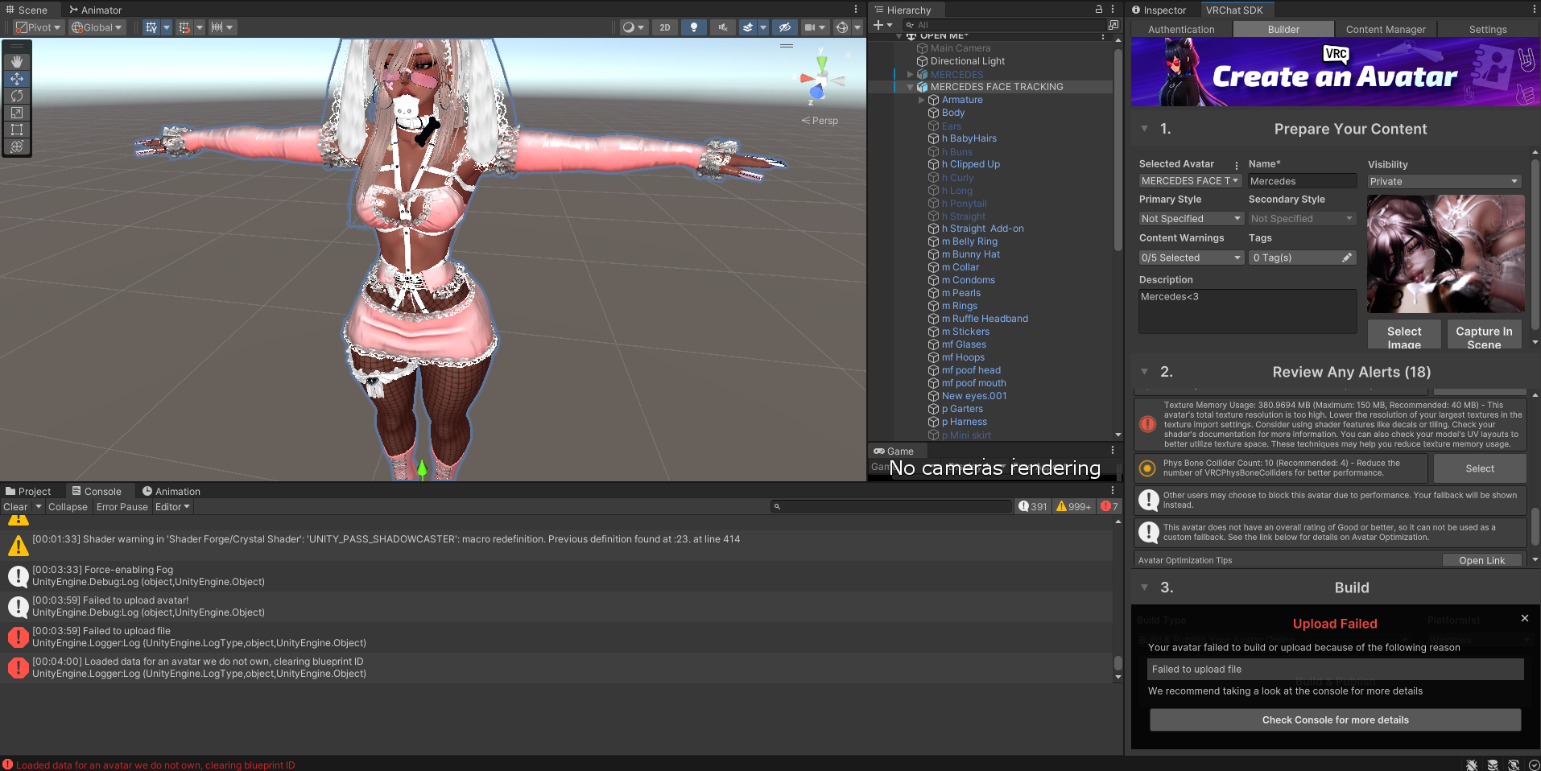Toggle console info messages filter (391)
This screenshot has height=771, width=1541.
tap(1033, 506)
